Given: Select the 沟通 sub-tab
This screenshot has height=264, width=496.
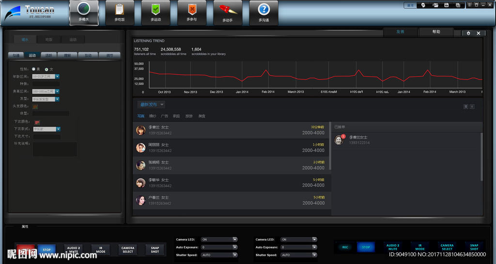Looking at the screenshot, I should 16,55.
